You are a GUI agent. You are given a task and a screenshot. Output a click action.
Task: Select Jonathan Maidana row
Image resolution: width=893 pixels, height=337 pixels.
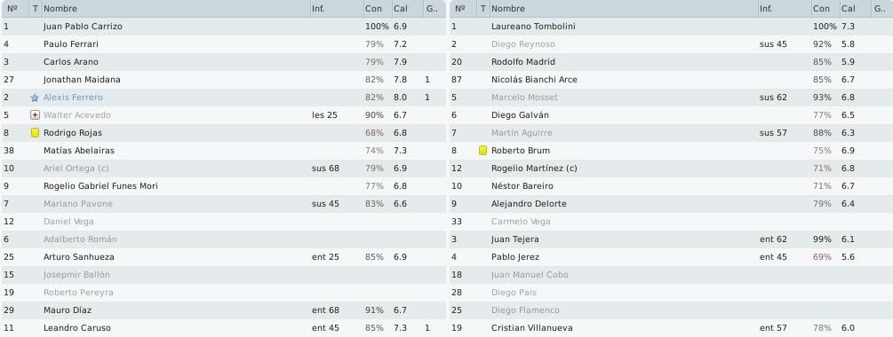coord(223,80)
